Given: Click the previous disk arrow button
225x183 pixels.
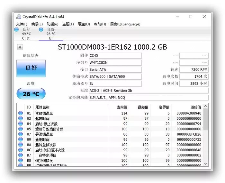Looking at the screenshot, I should pos(20,47).
